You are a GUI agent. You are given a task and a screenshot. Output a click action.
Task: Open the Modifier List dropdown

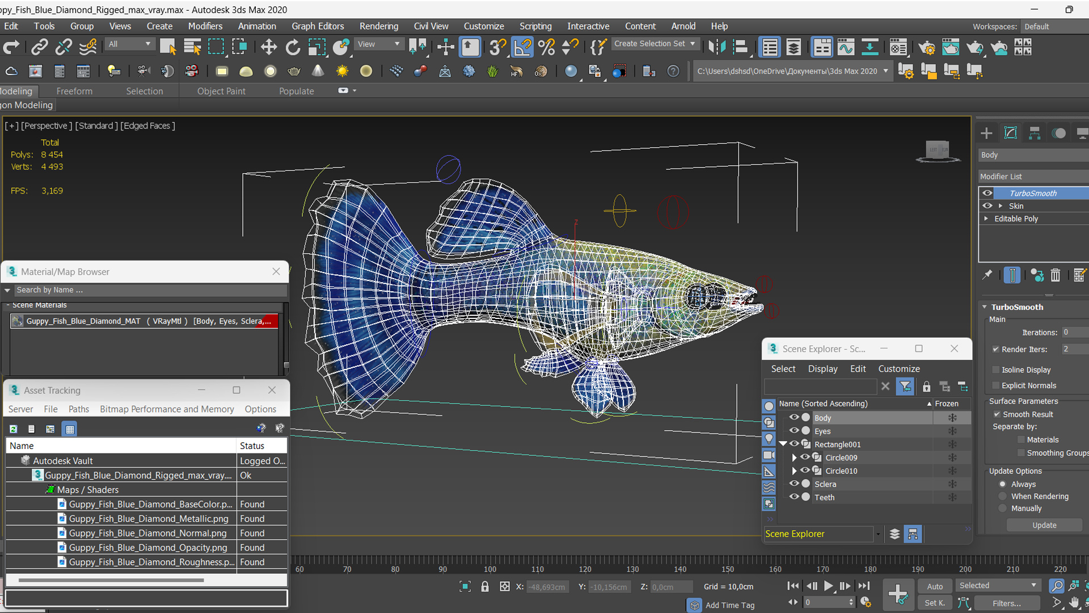click(1032, 176)
